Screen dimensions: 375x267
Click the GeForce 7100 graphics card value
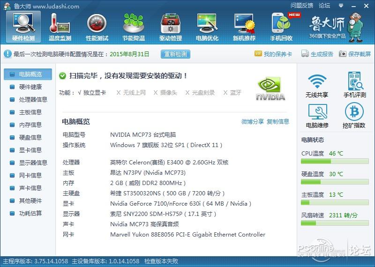point(180,203)
